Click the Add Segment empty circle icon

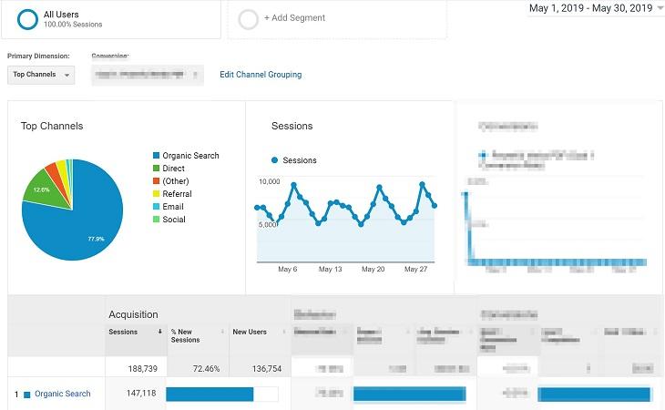pos(247,18)
